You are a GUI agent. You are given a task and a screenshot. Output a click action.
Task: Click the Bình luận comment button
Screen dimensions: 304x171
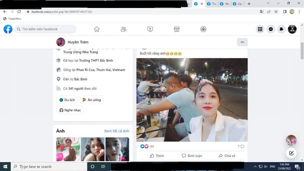[192, 156]
